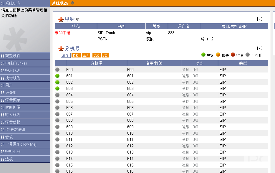Screen dimensions: 275x173
Task: Click the 未知中继 status link
Action: [62, 33]
